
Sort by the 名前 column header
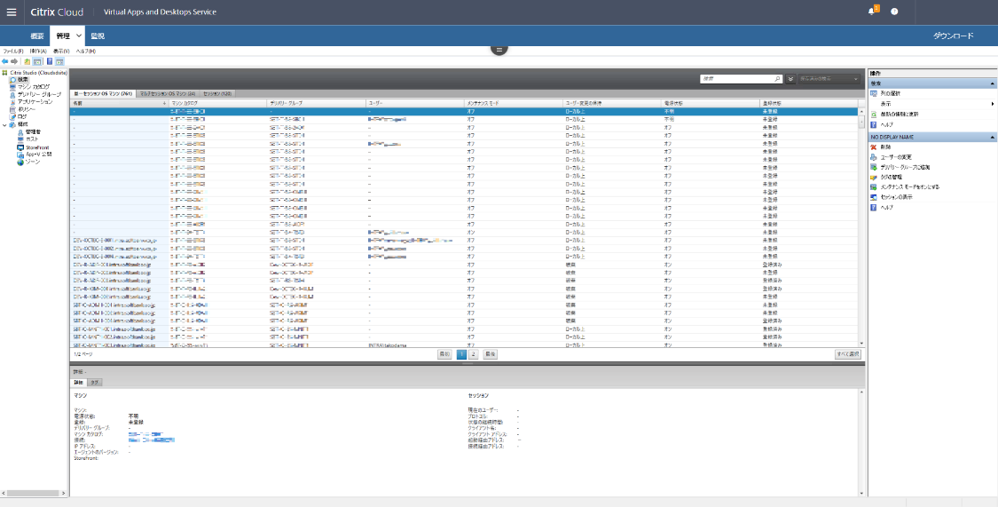click(119, 102)
